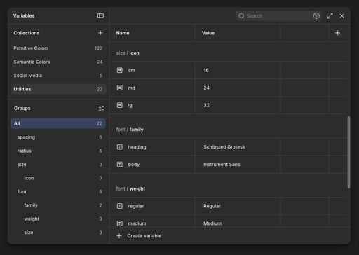Screen dimensions: 359x255
Task: Click the Groups section heading
Action: [x=22, y=108]
